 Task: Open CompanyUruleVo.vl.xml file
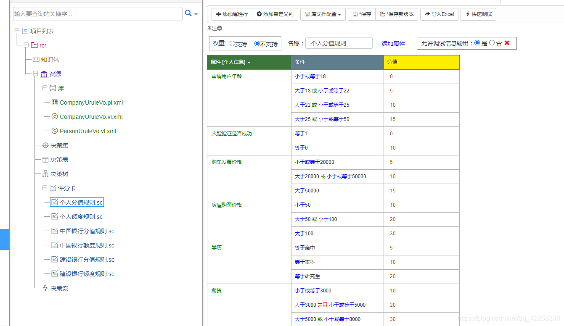click(x=91, y=117)
